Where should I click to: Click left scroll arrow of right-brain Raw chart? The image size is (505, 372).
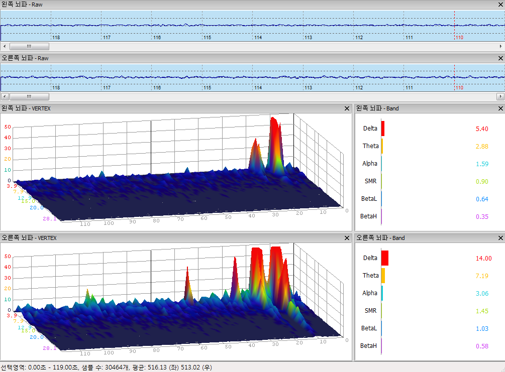tap(4, 96)
